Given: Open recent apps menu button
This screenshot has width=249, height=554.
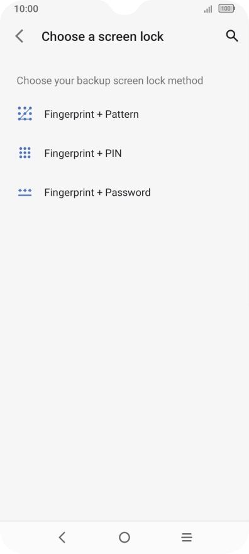Looking at the screenshot, I should tap(187, 538).
